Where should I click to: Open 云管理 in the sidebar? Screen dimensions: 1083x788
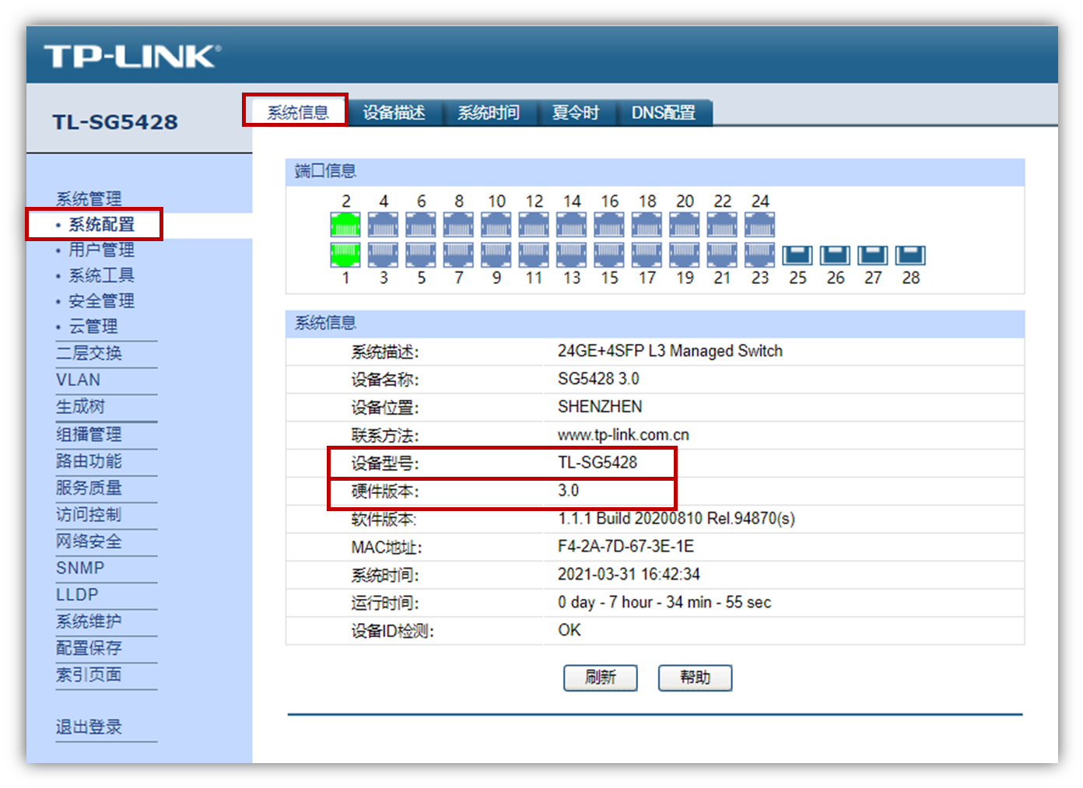(93, 327)
